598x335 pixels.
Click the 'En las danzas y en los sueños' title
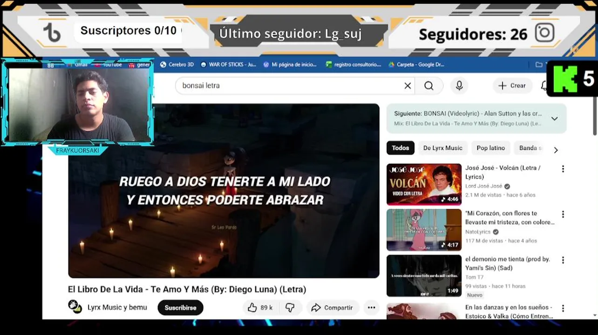(509, 312)
